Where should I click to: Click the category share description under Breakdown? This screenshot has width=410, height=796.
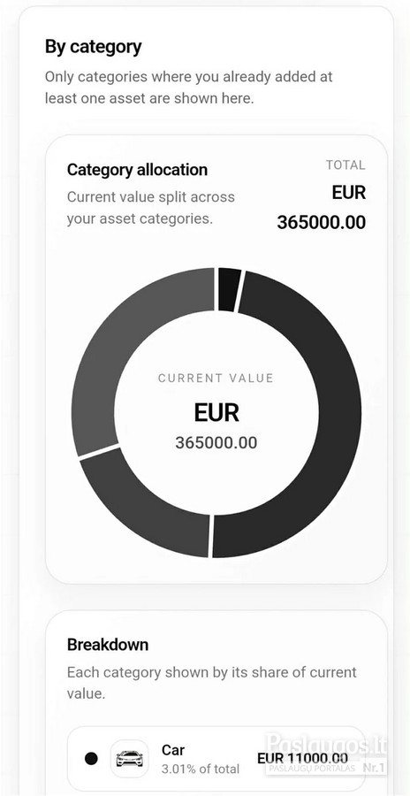[211, 683]
